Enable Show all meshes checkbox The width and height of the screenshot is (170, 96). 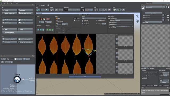pyautogui.click(x=96, y=20)
